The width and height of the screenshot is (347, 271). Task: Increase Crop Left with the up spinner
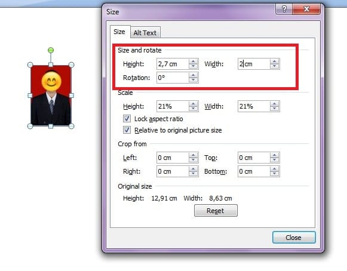(x=193, y=155)
